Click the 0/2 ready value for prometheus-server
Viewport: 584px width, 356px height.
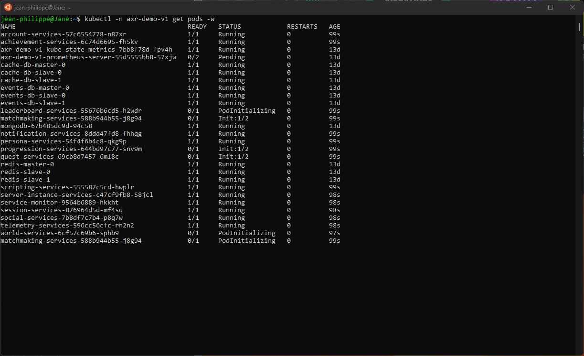click(x=193, y=57)
